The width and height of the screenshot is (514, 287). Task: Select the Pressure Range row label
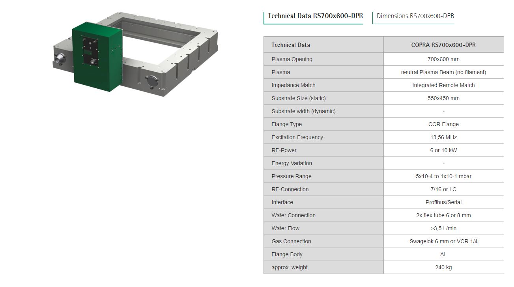292,176
